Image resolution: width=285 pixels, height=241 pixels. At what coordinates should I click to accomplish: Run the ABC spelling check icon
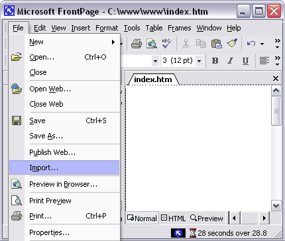(x=166, y=44)
